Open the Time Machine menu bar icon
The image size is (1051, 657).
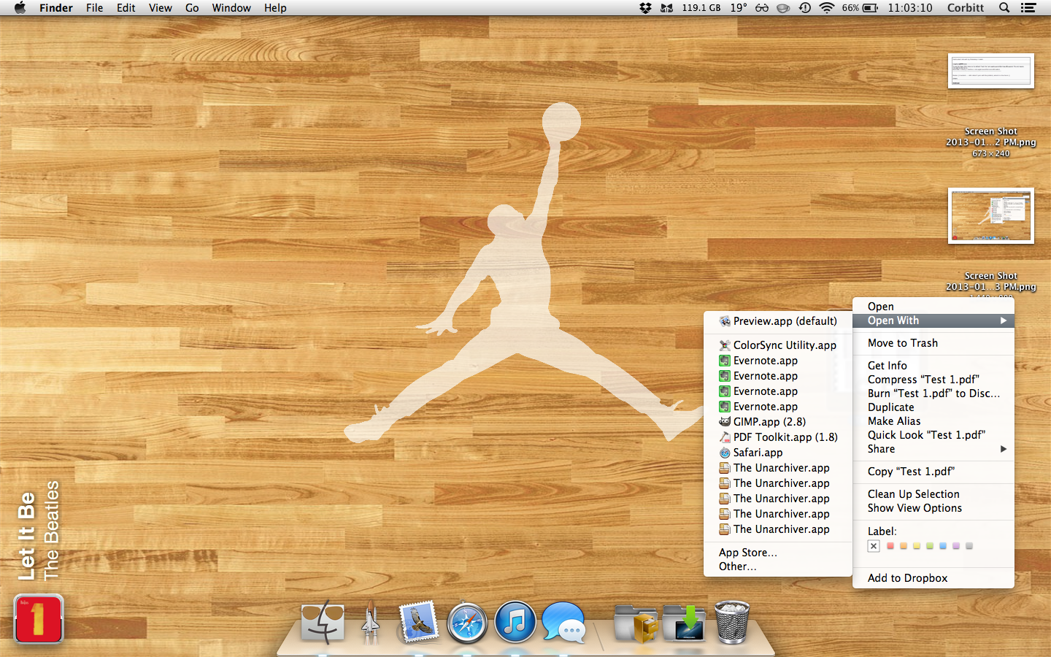804,8
